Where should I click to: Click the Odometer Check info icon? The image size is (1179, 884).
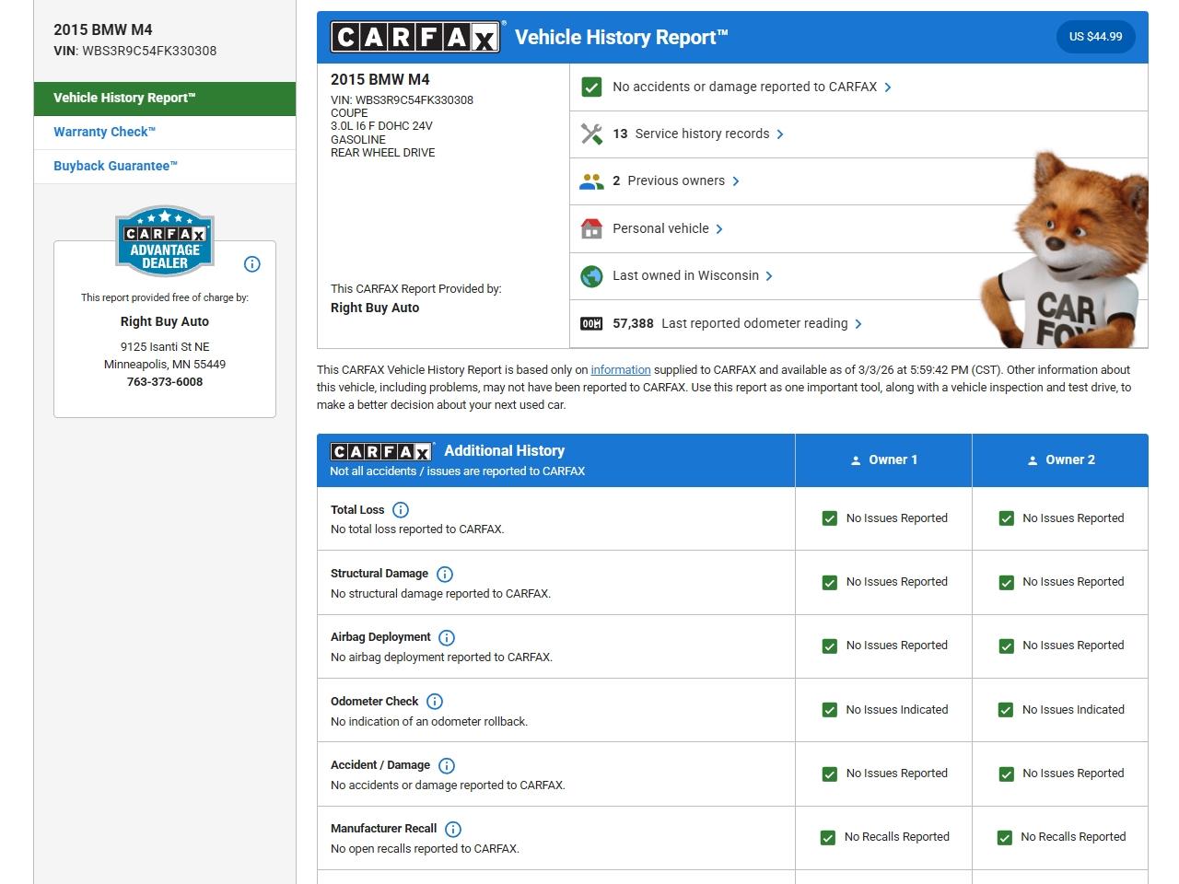(435, 702)
